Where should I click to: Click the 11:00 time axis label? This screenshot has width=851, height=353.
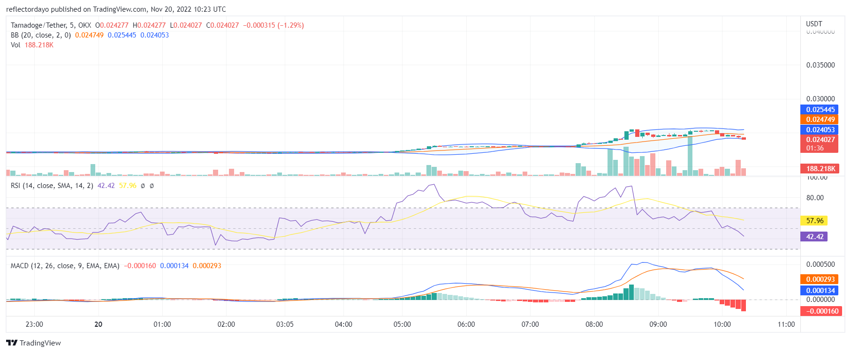pyautogui.click(x=786, y=324)
